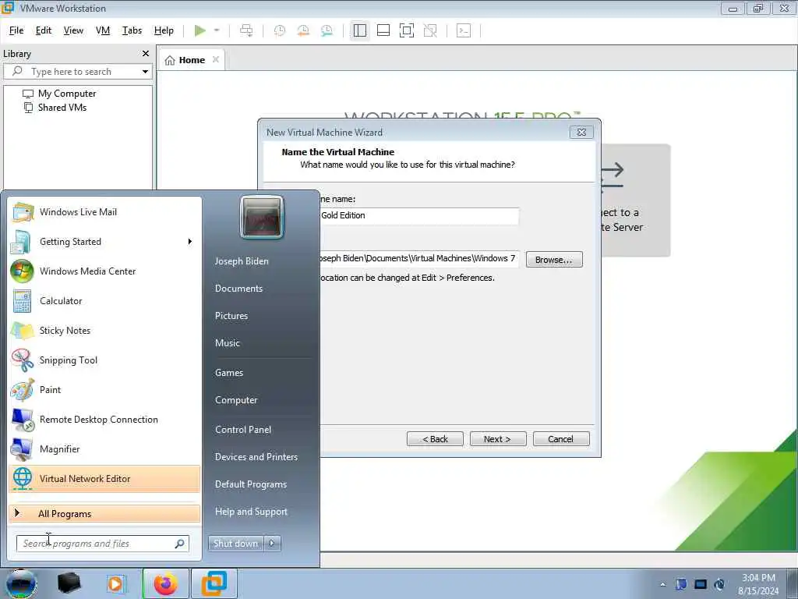
Task: Launch Calculator from Start menu
Action: click(104, 301)
